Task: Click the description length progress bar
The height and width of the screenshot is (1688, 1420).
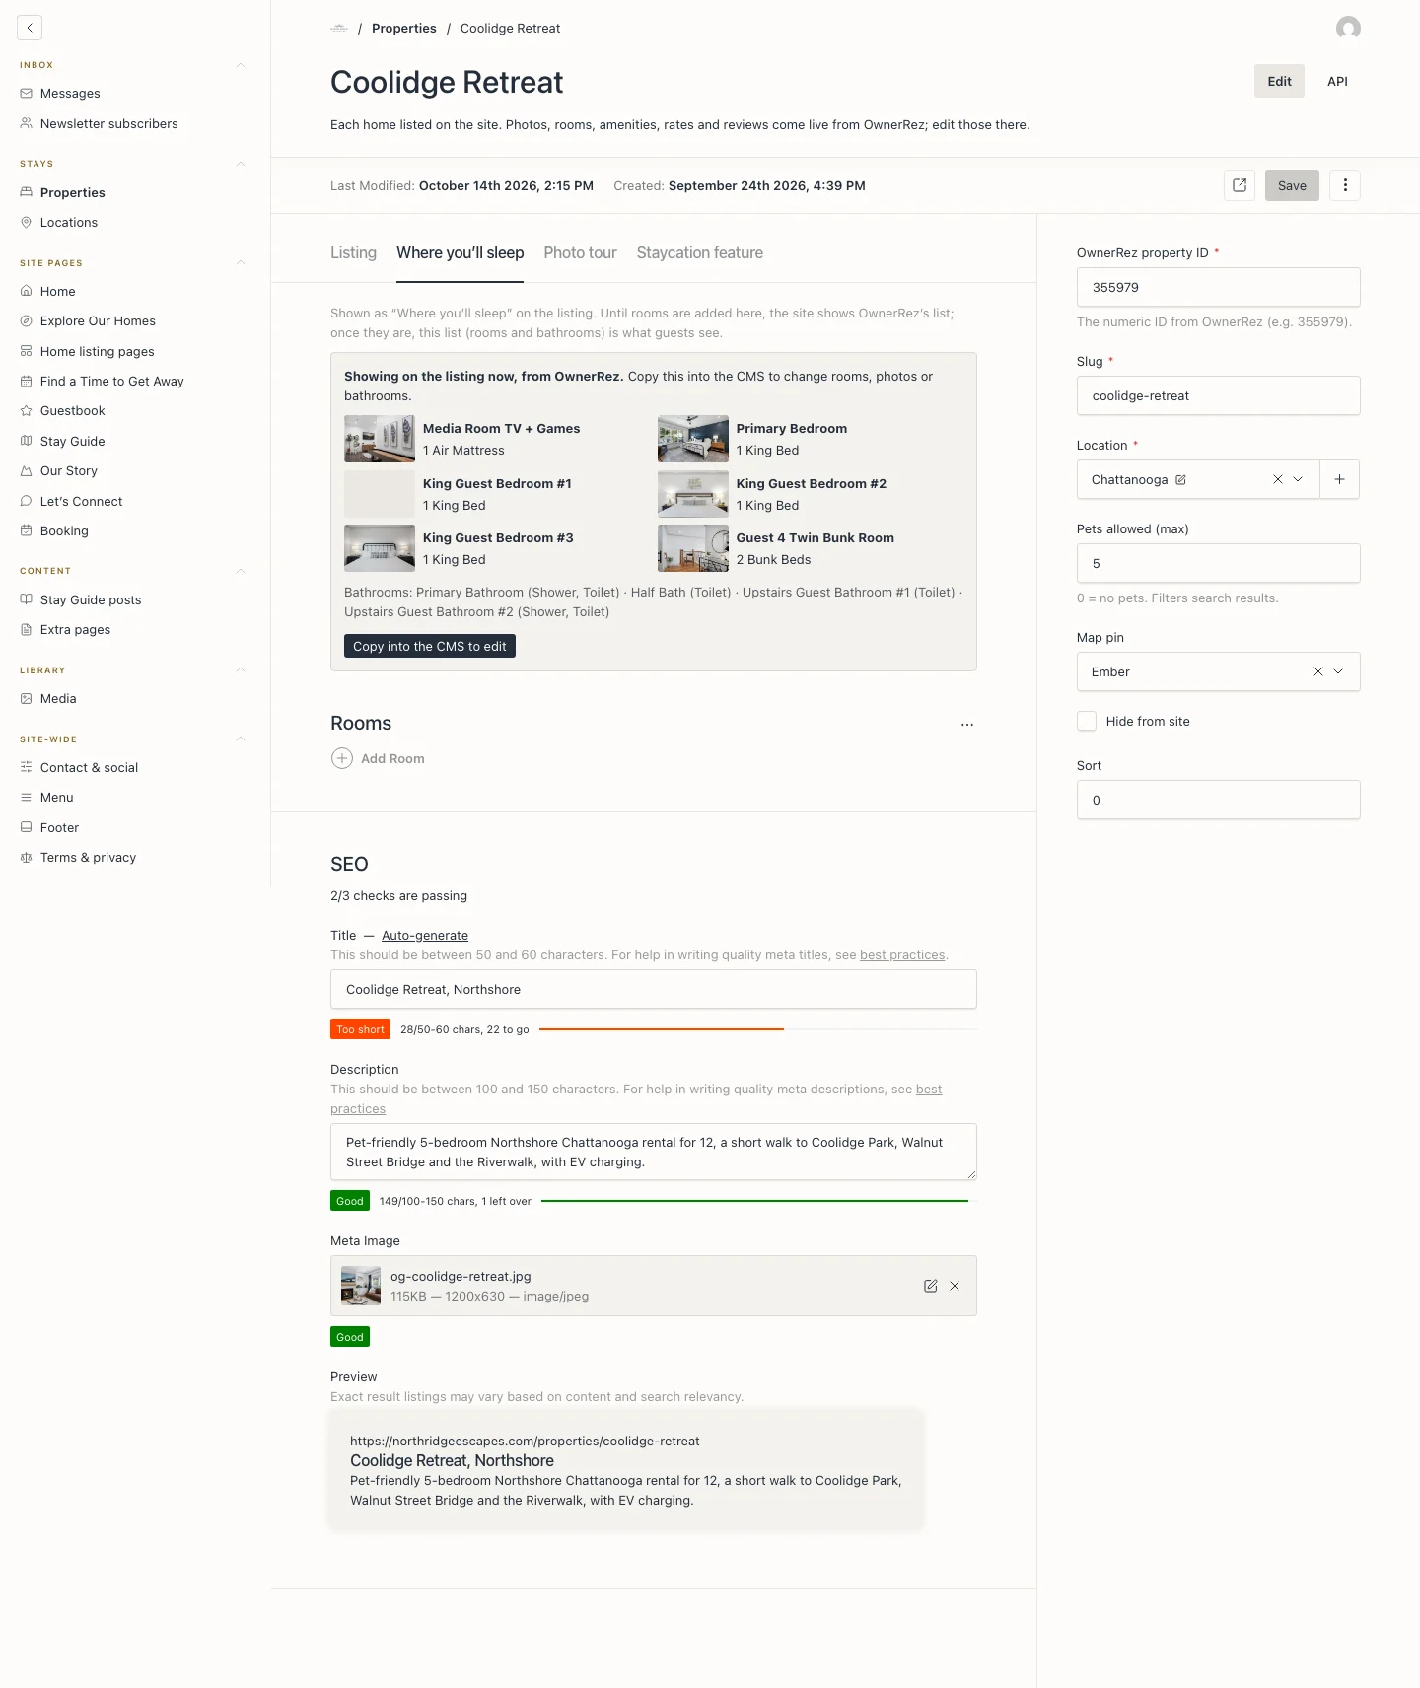Action: pyautogui.click(x=759, y=1201)
